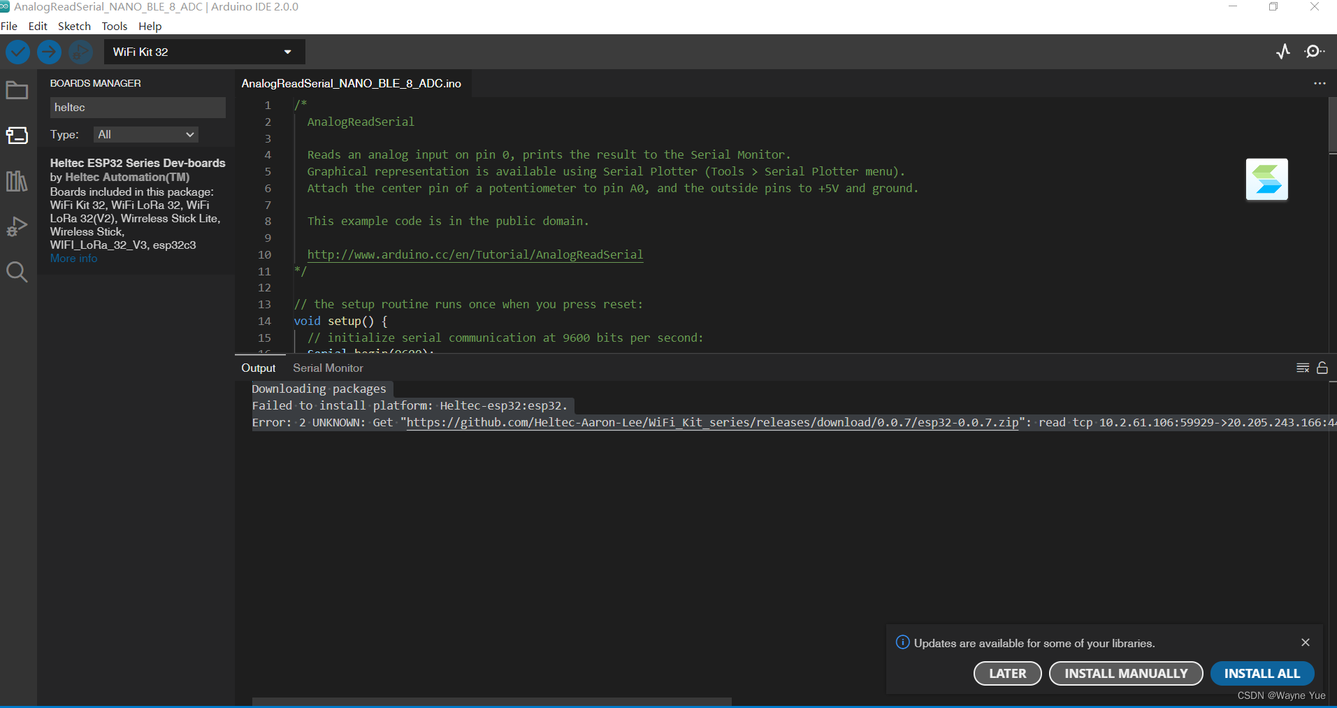Screen dimensions: 1337x708
Task: Click the More info link for Heltec boards
Action: 73,258
